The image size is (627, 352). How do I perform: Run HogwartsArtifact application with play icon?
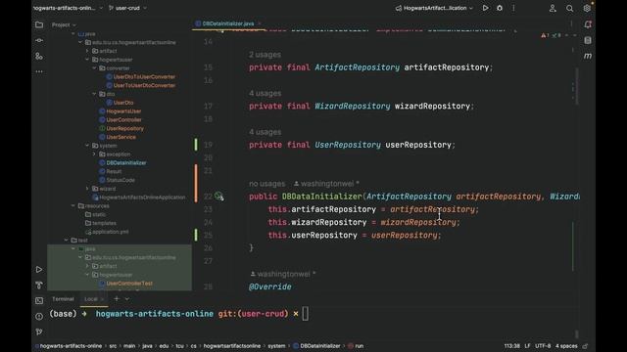pyautogui.click(x=485, y=8)
